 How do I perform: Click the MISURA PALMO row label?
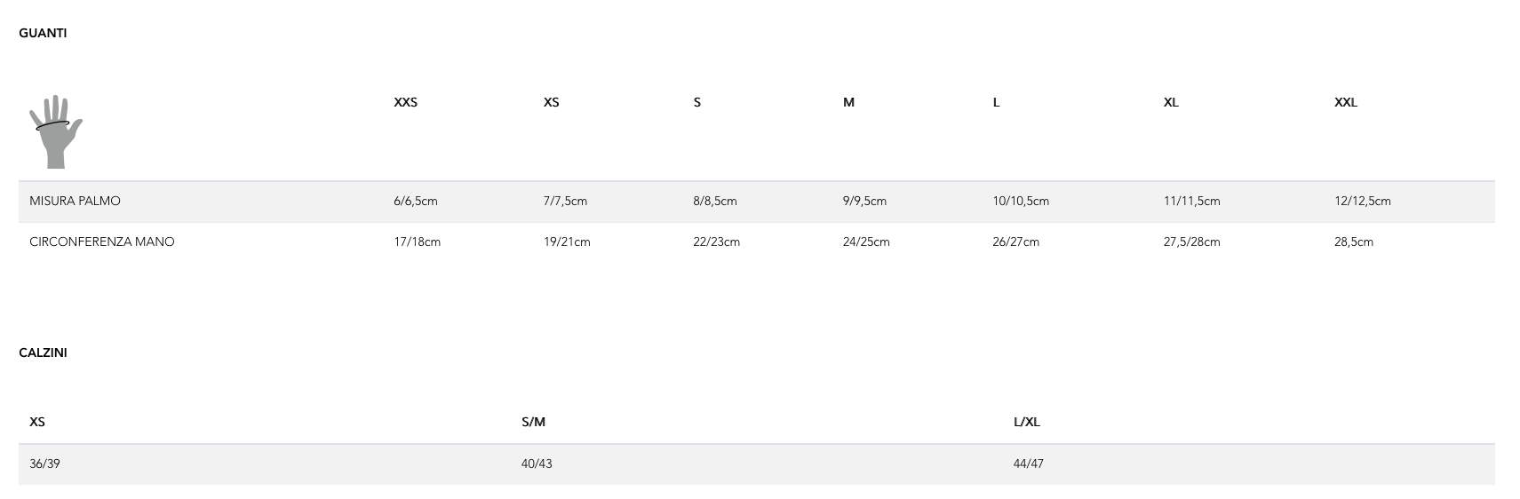tap(75, 201)
